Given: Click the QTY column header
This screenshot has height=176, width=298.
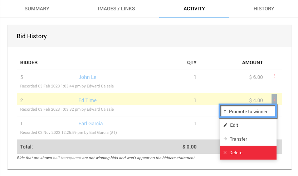Looking at the screenshot, I should [192, 62].
